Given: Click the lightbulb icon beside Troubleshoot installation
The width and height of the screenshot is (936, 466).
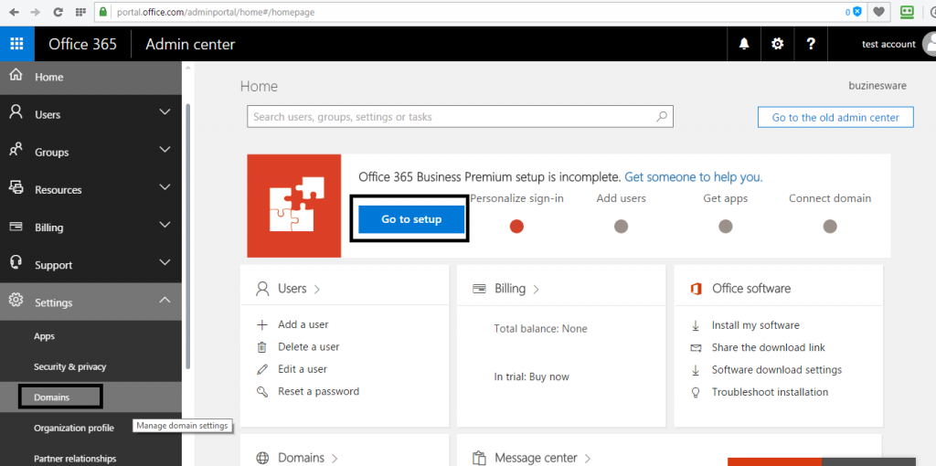Looking at the screenshot, I should pos(696,393).
